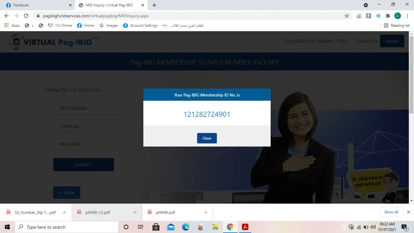Image resolution: width=414 pixels, height=233 pixels.
Task: Open the Chrome extensions puzzle icon
Action: tap(388, 16)
